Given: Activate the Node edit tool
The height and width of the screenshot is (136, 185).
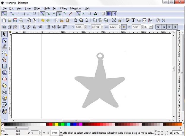Looking at the screenshot, I should tap(4, 40).
